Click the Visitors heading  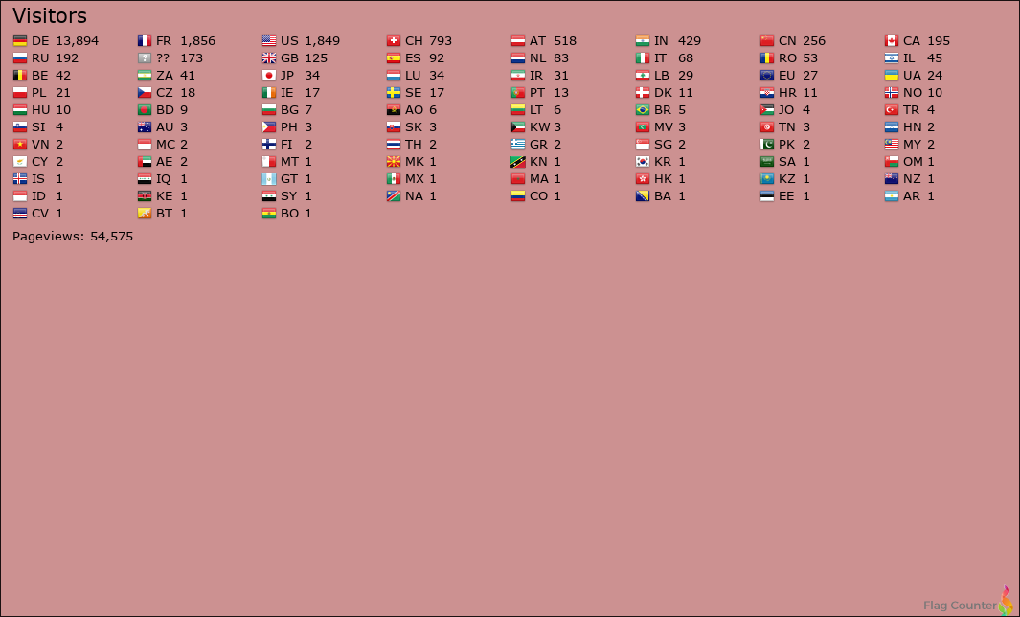(50, 16)
